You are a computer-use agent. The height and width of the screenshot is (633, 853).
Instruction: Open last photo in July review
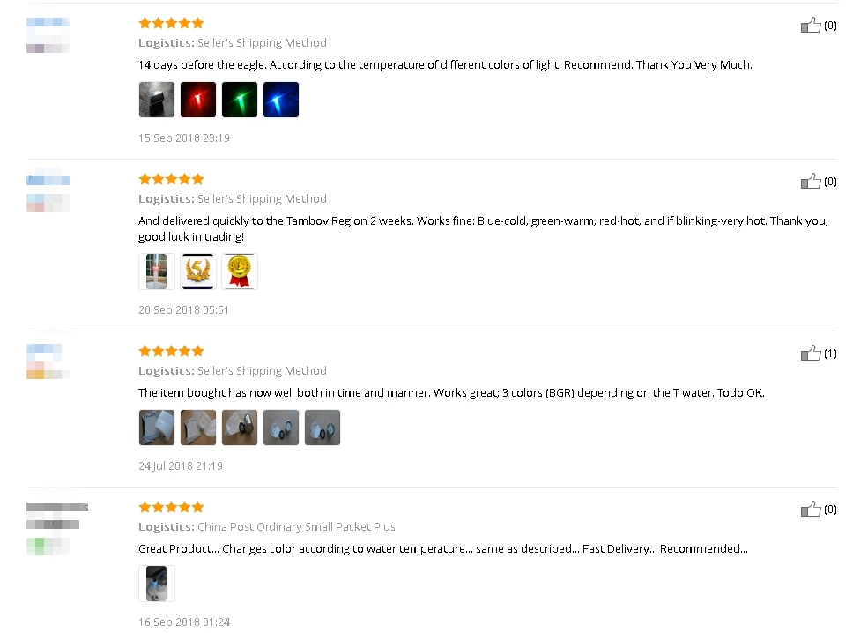(322, 428)
